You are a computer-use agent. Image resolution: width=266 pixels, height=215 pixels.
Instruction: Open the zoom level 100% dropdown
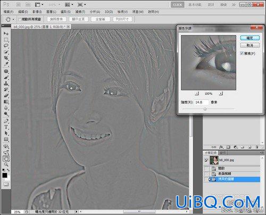(54, 4)
